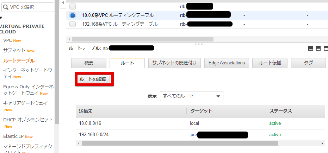Sort by the 送信先 column header
Screen dimensions: 328x153
[x=86, y=111]
